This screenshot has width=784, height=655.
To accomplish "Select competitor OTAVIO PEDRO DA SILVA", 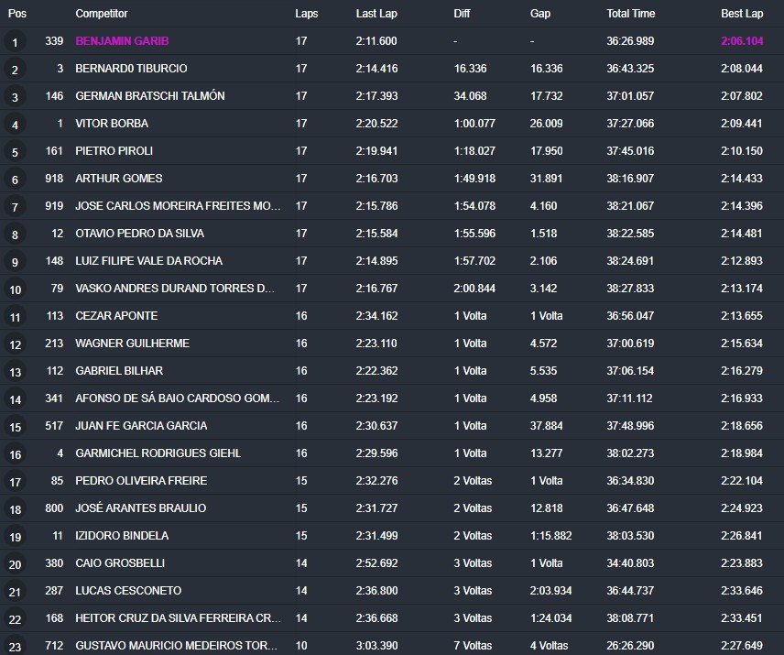I will (x=139, y=234).
